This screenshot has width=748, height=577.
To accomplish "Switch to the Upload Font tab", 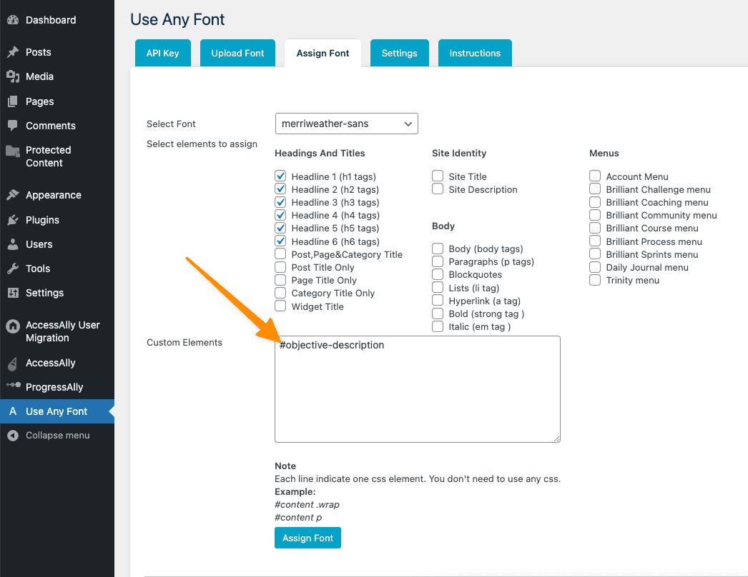I will coord(237,54).
